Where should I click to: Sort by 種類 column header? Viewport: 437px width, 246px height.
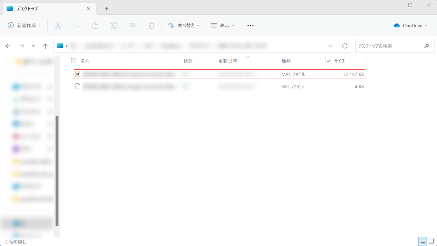pos(286,61)
